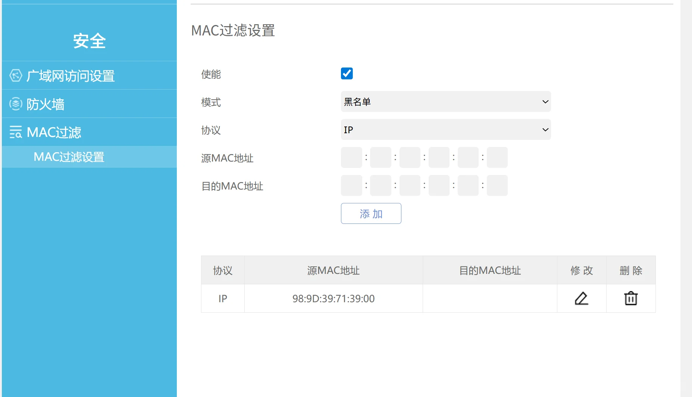Screen dimensions: 692x397
Task: Click the MAC过滤设置 page title
Action: pyautogui.click(x=233, y=31)
